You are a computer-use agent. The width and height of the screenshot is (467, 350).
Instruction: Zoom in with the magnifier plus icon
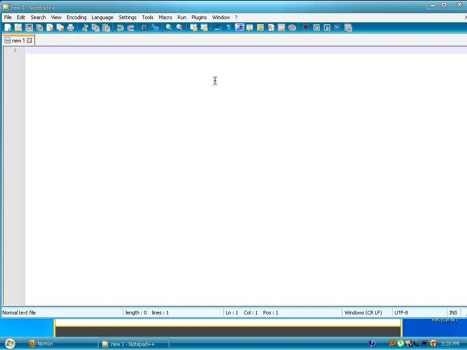point(169,28)
